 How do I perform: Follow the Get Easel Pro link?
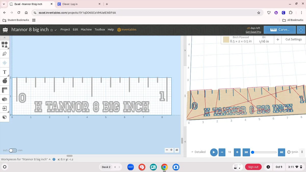click(x=253, y=32)
